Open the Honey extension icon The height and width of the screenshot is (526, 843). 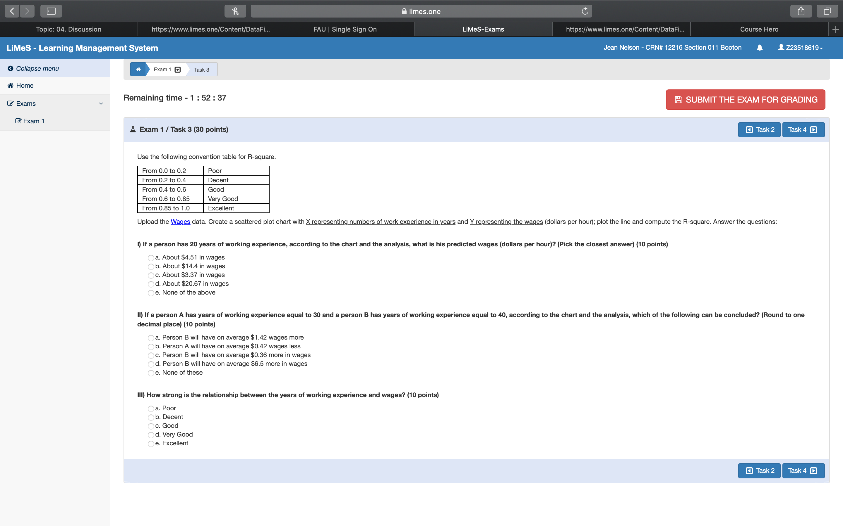[x=235, y=11]
